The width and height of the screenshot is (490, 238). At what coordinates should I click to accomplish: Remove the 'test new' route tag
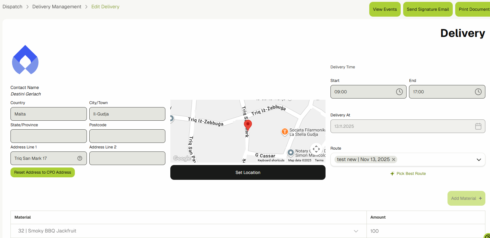tap(394, 159)
